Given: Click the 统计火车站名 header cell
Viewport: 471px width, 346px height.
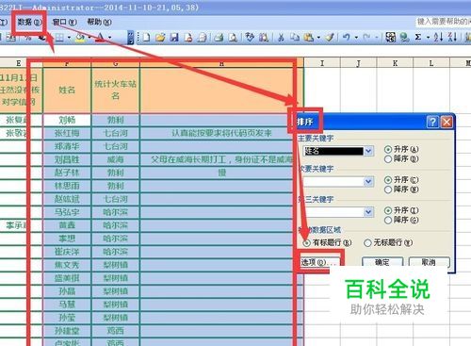Looking at the screenshot, I should pyautogui.click(x=115, y=91).
